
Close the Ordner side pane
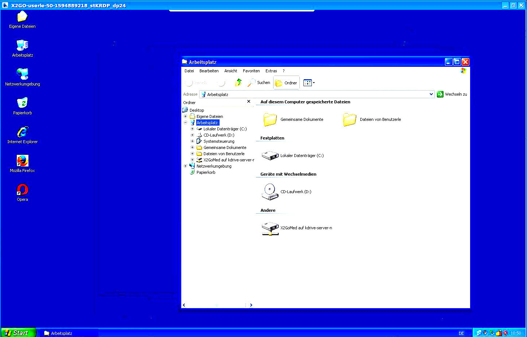coord(249,102)
